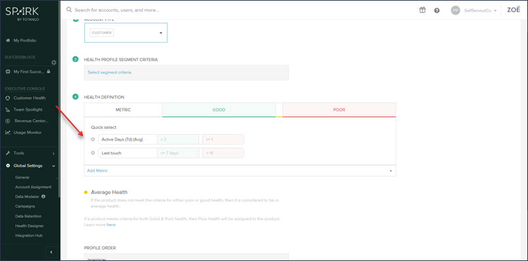Click the Data Modeler info icon
Image resolution: width=528 pixels, height=261 pixels.
[x=43, y=197]
